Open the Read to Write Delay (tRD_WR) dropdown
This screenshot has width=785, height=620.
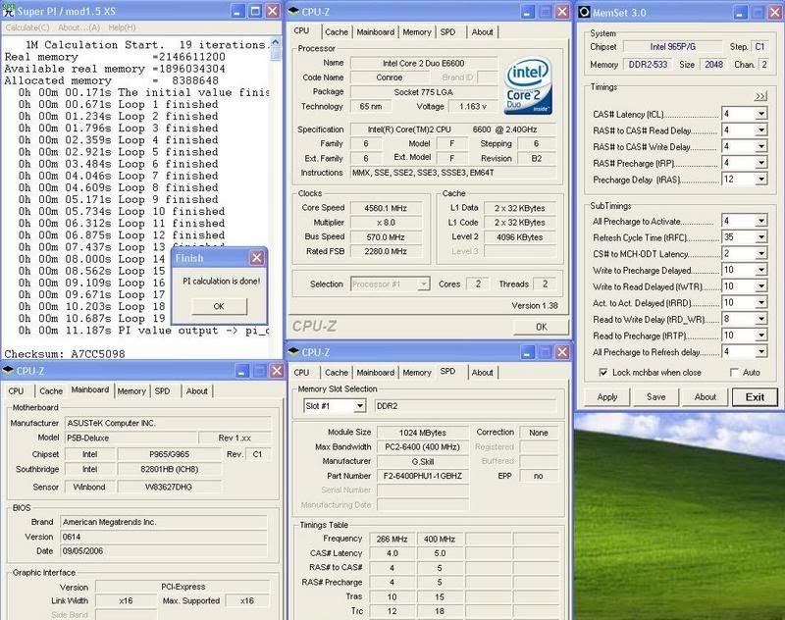(x=761, y=319)
